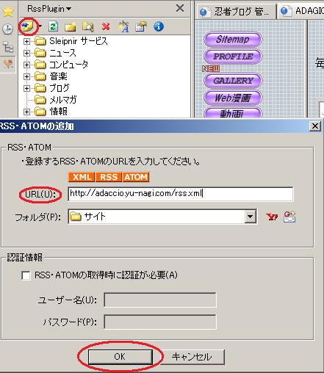
Task: Select the メルマガ folder
Action: (x=56, y=100)
